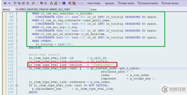
Task: Set external breakpoint highlighted stop icon
Action: coord(74,3)
